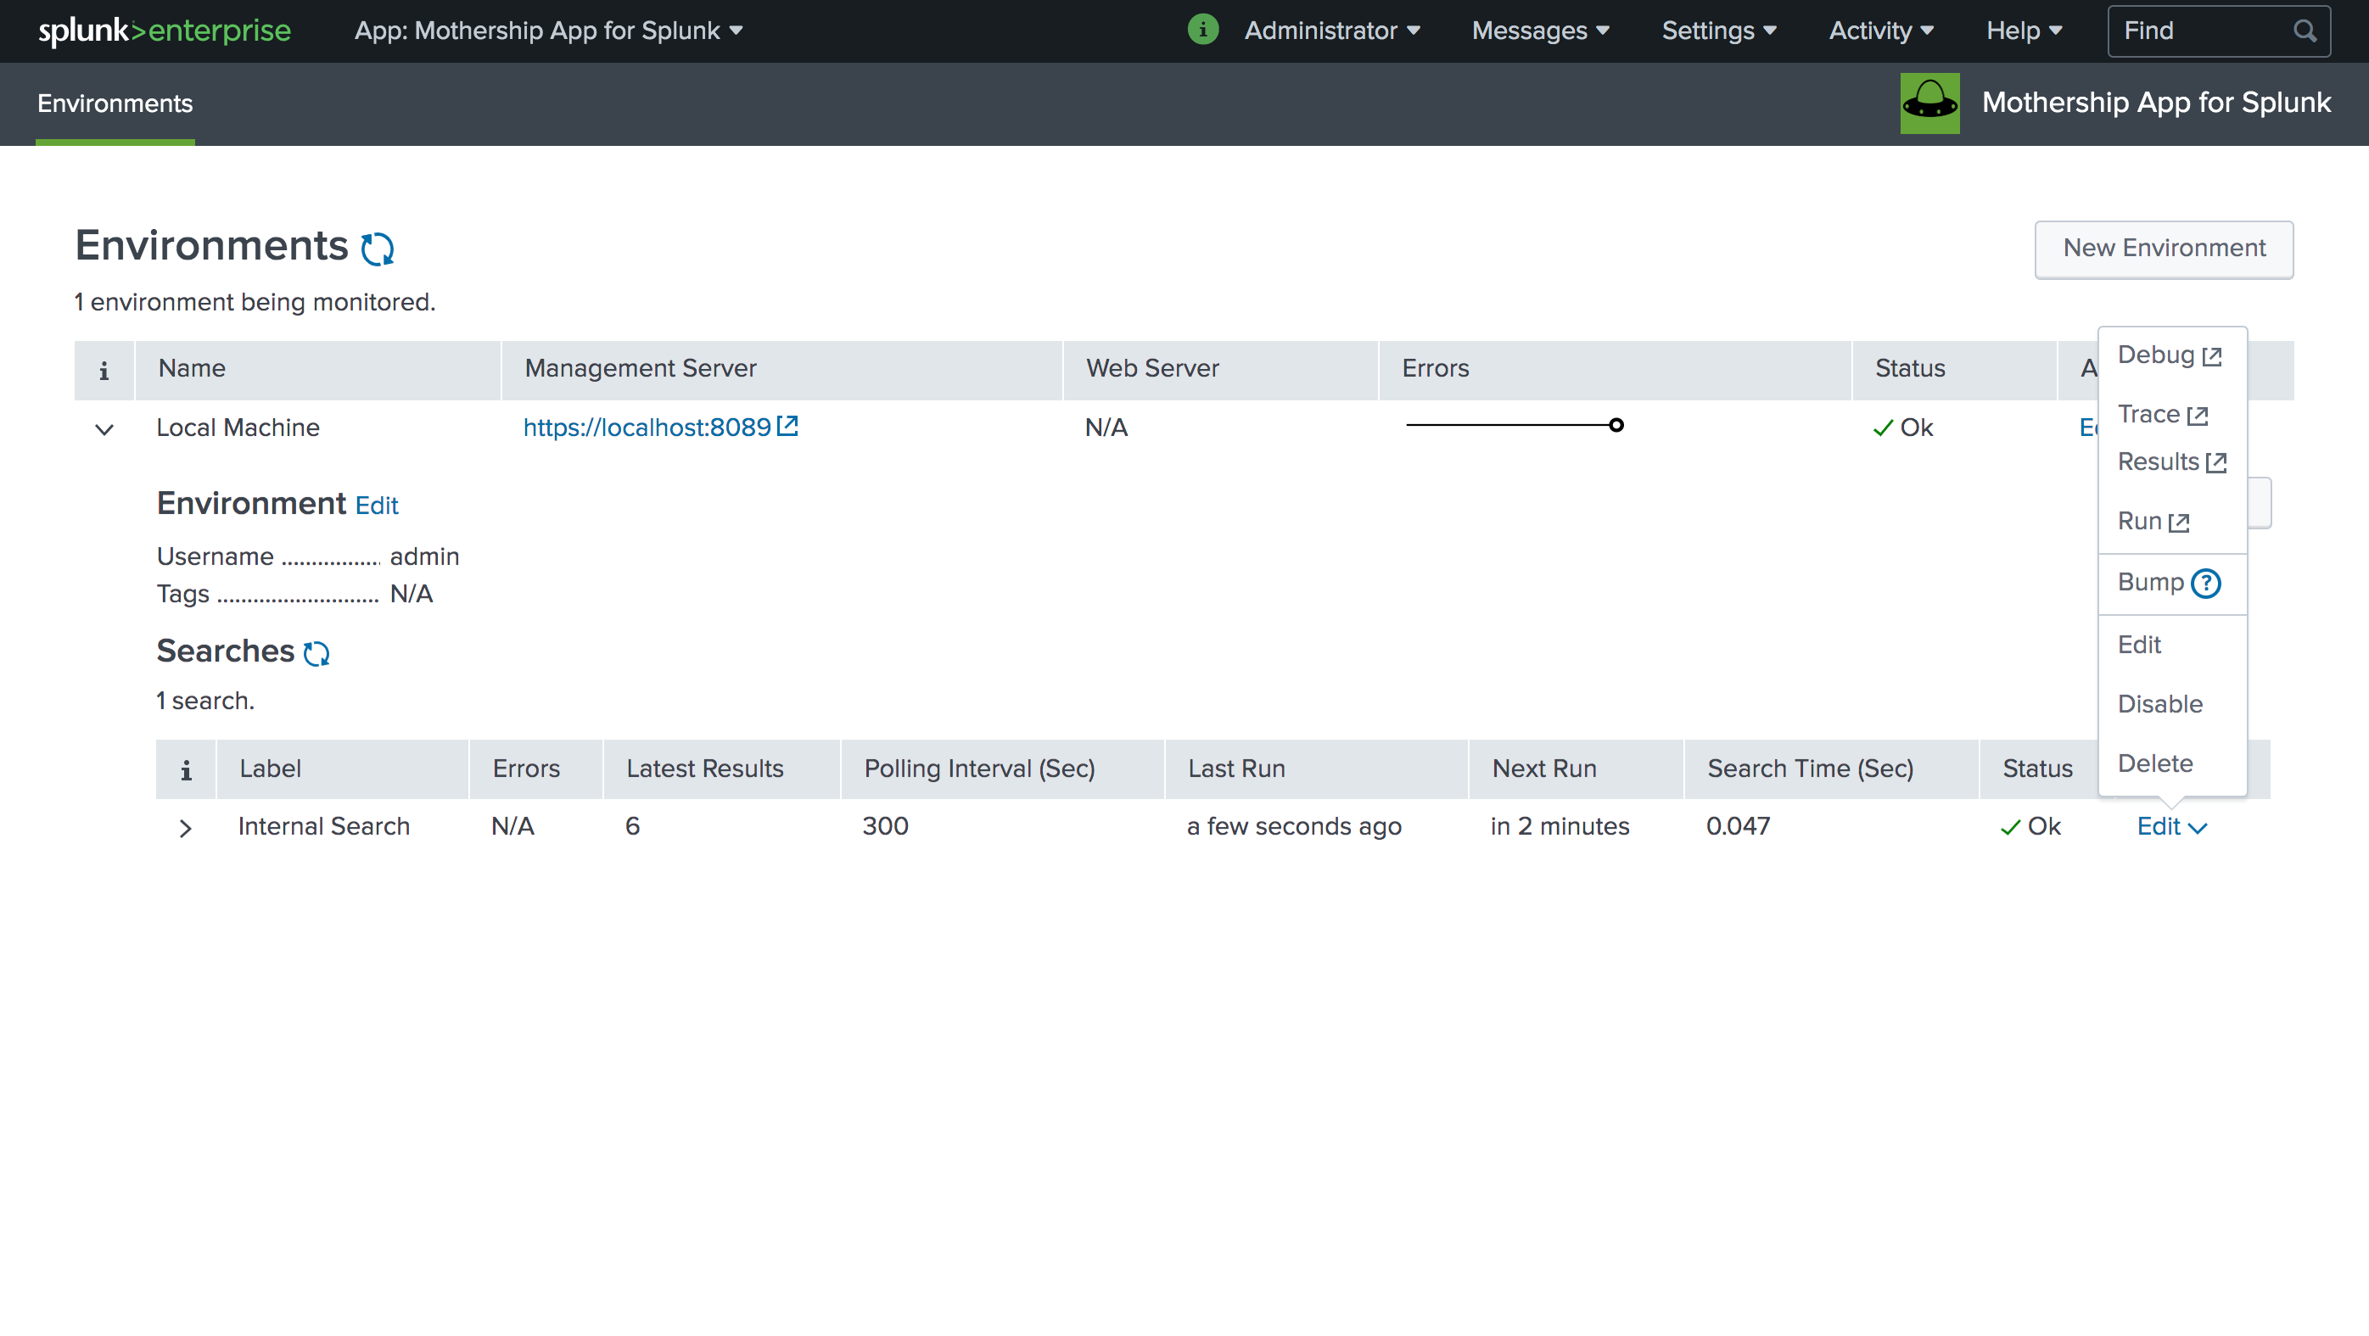Select Delete from the actions menu
The width and height of the screenshot is (2369, 1336).
point(2154,763)
